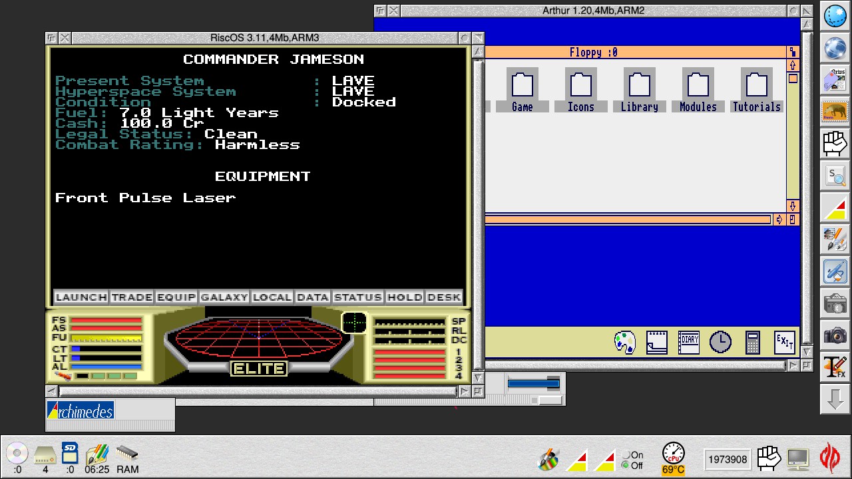Image resolution: width=852 pixels, height=479 pixels.
Task: Click the RAM disc icon on iconbar
Action: (x=127, y=458)
